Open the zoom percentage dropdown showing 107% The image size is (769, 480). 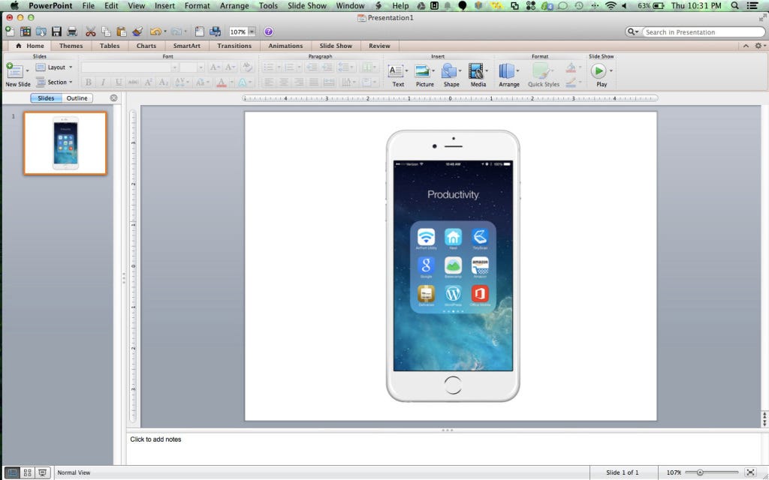point(252,31)
